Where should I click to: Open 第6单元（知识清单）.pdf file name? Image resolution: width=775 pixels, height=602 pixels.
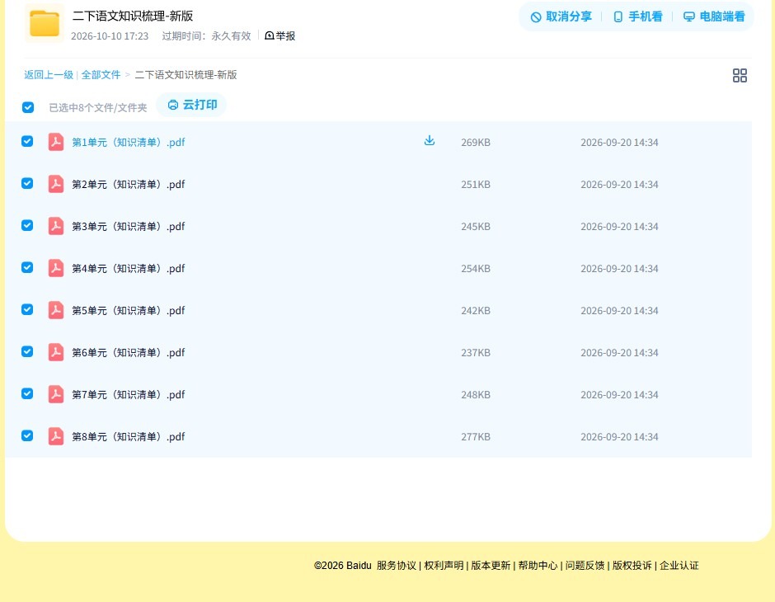point(129,352)
